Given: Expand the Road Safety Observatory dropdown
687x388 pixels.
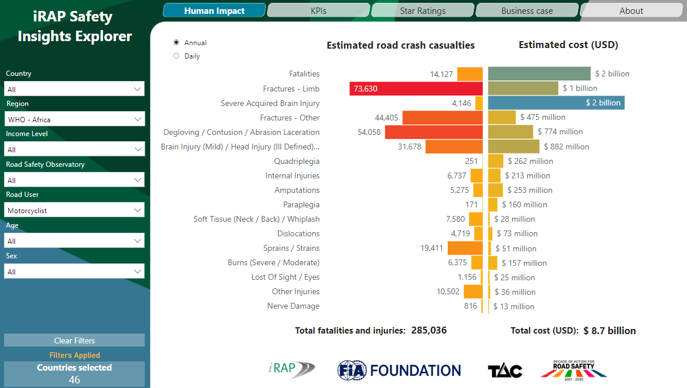Looking at the screenshot, I should tap(75, 180).
